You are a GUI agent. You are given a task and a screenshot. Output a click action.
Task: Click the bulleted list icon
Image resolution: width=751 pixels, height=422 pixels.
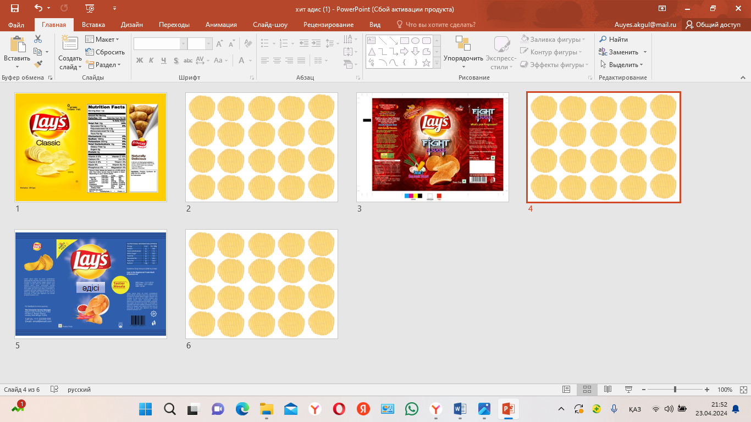(266, 43)
